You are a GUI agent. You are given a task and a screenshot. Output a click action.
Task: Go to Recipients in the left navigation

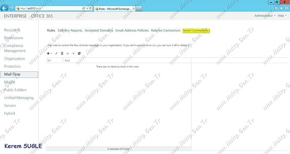[x=12, y=30]
